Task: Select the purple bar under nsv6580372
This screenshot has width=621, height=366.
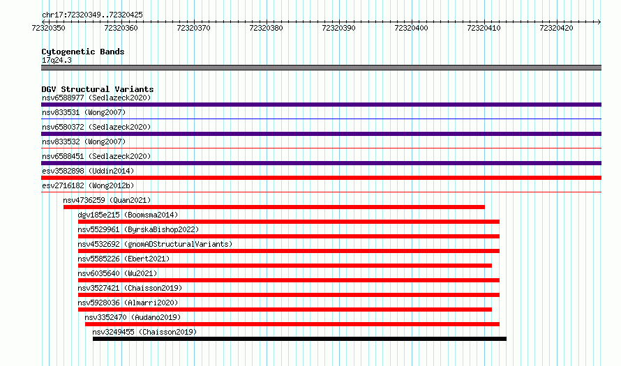Action: point(321,134)
